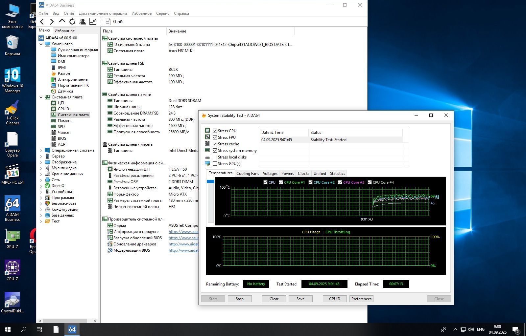Screen dimensions: 526x336
Task: Open the Файл menu
Action: [43, 13]
